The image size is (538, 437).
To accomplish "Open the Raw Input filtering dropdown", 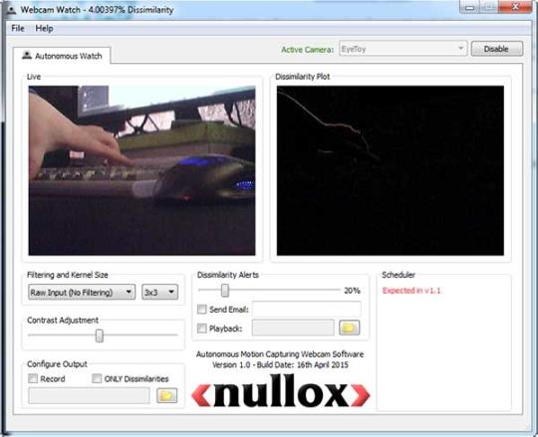I will 82,292.
